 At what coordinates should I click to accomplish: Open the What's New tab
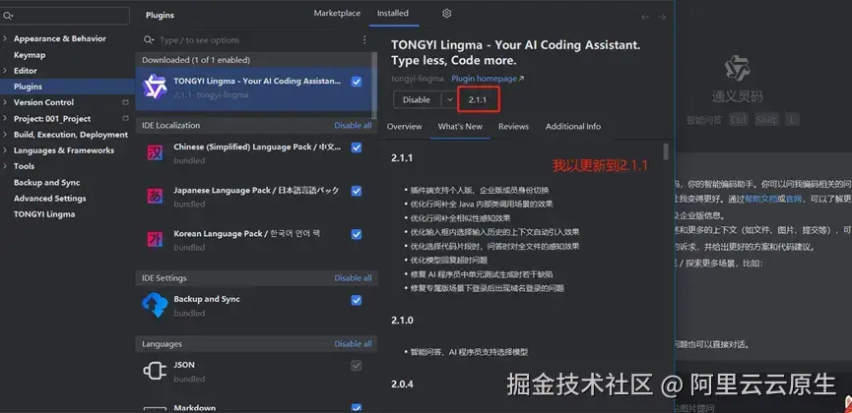pos(460,126)
